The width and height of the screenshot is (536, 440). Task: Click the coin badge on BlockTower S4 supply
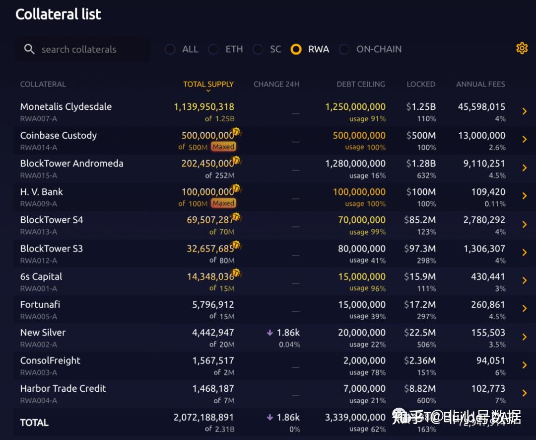tap(237, 216)
